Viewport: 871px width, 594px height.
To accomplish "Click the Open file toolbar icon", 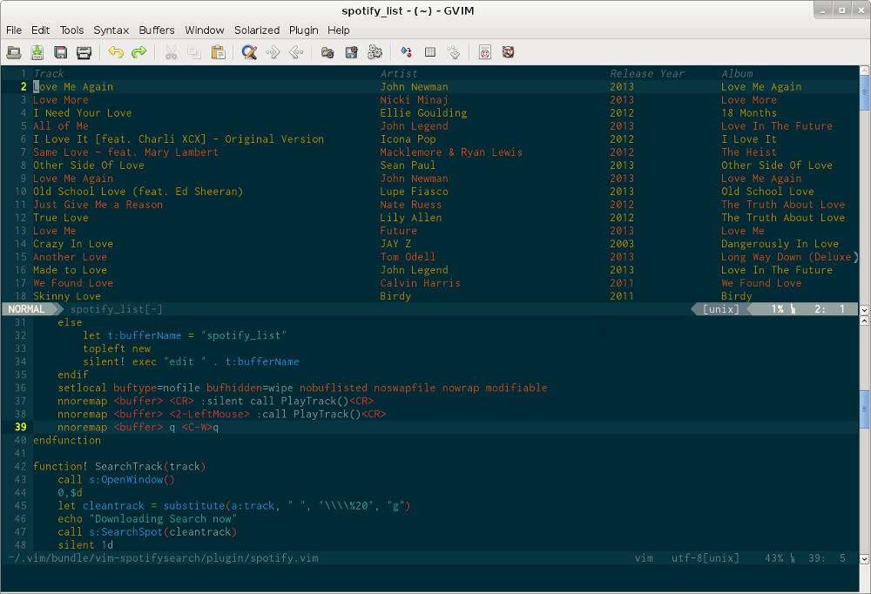I will pos(14,52).
